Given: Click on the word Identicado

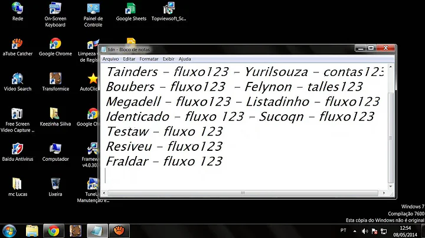Looking at the screenshot, I should 138,117.
